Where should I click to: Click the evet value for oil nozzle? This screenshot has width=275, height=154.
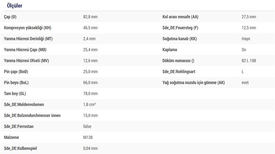[245, 82]
